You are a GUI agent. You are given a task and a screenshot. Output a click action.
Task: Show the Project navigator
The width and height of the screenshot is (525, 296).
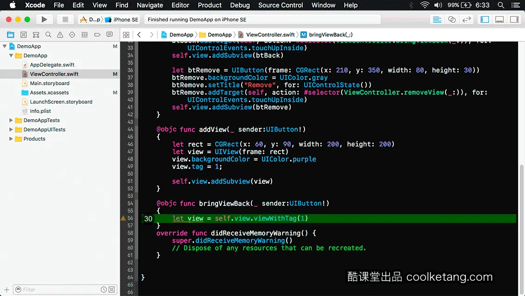pyautogui.click(x=11, y=35)
